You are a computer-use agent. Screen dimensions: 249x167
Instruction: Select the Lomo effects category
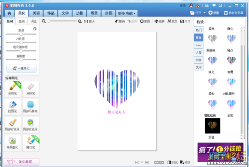tap(198, 45)
